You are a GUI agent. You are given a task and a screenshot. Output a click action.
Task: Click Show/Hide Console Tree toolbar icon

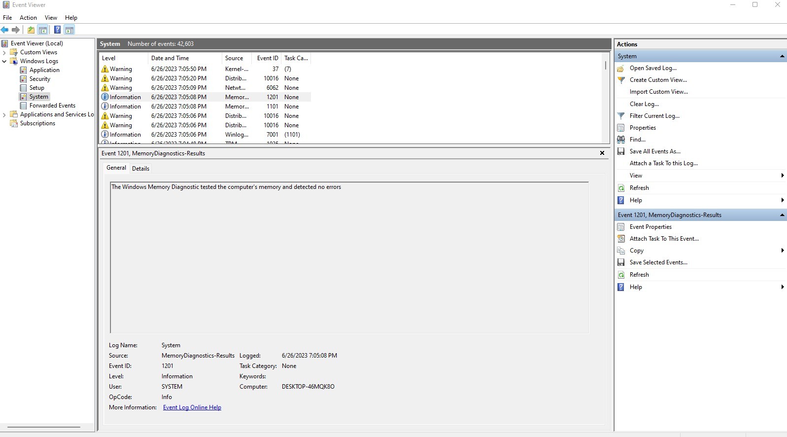43,30
